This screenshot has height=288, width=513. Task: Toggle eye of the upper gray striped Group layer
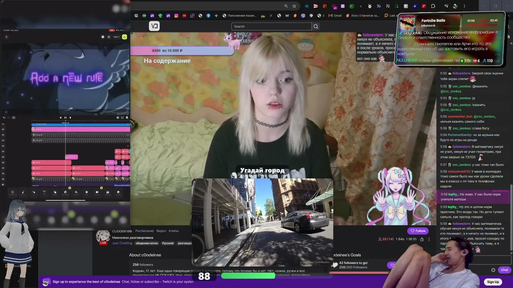[3, 135]
